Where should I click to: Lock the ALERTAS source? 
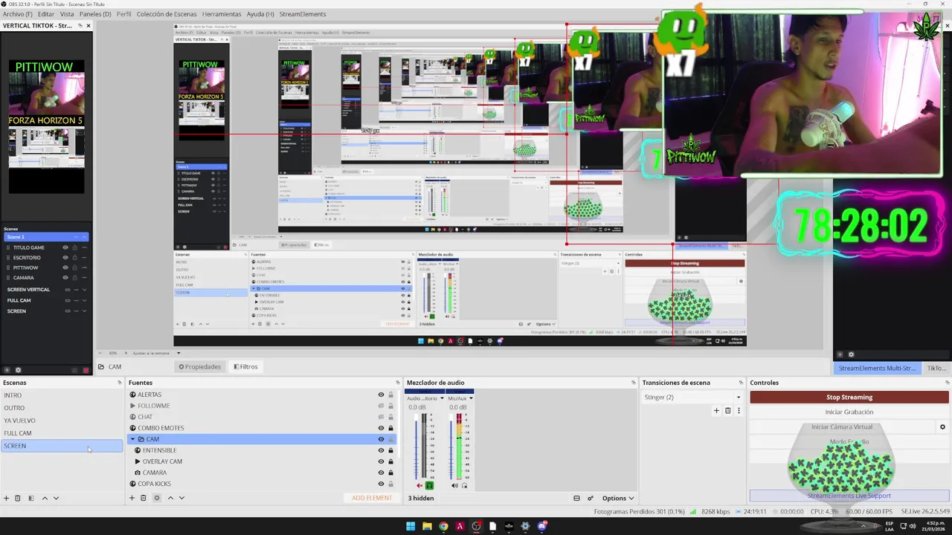click(x=390, y=395)
